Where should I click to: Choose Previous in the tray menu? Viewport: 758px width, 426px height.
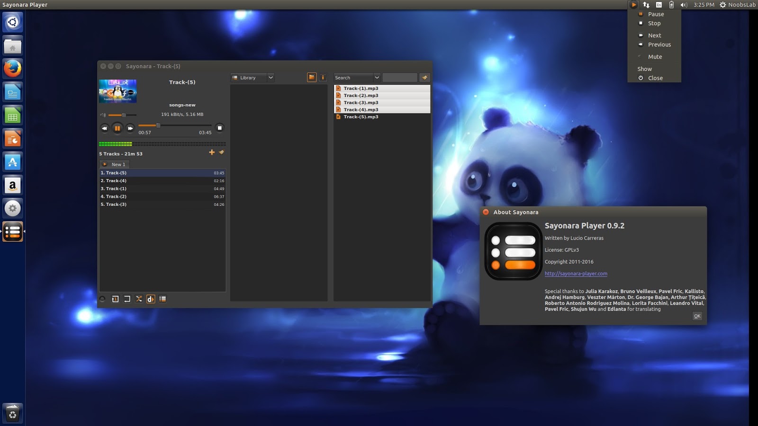pyautogui.click(x=654, y=44)
